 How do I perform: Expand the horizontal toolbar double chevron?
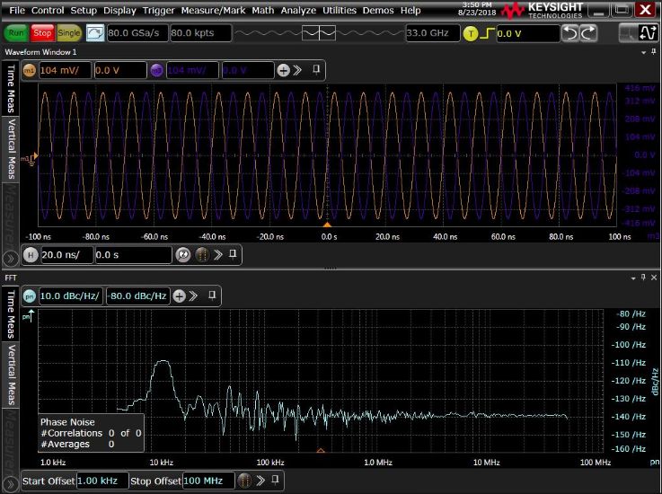pos(216,255)
